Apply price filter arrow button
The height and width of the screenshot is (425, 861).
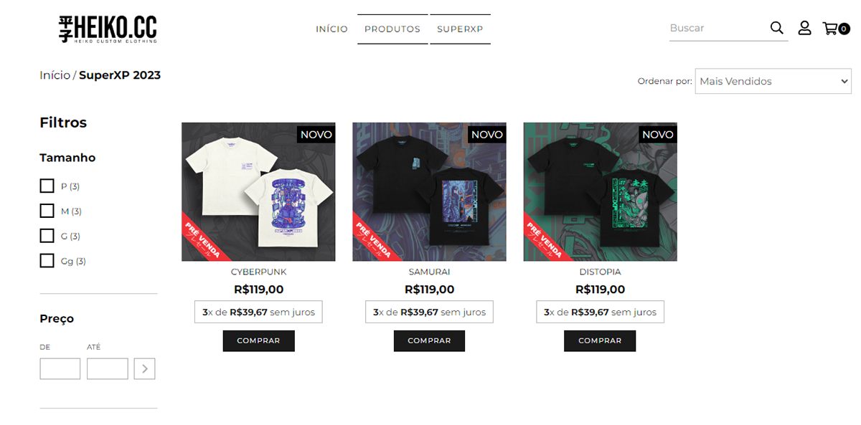coord(144,368)
